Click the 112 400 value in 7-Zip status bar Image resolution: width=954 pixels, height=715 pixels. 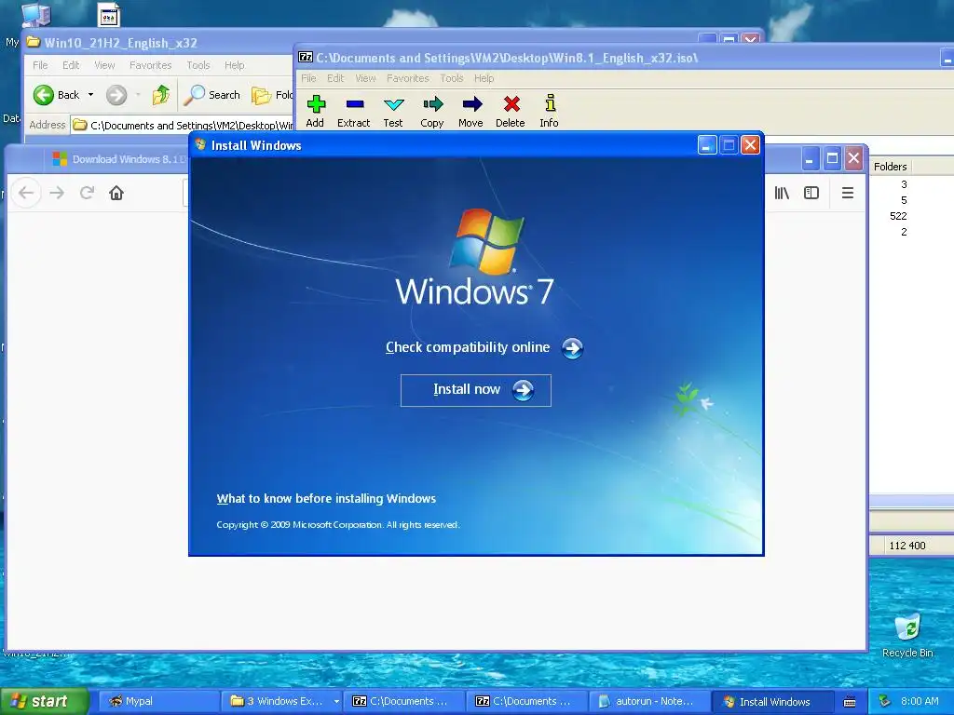(906, 546)
